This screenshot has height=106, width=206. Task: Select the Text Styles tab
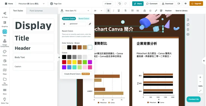pos(18,11)
